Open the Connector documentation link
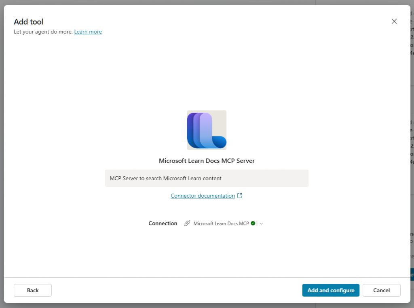414x308 pixels. [202, 196]
